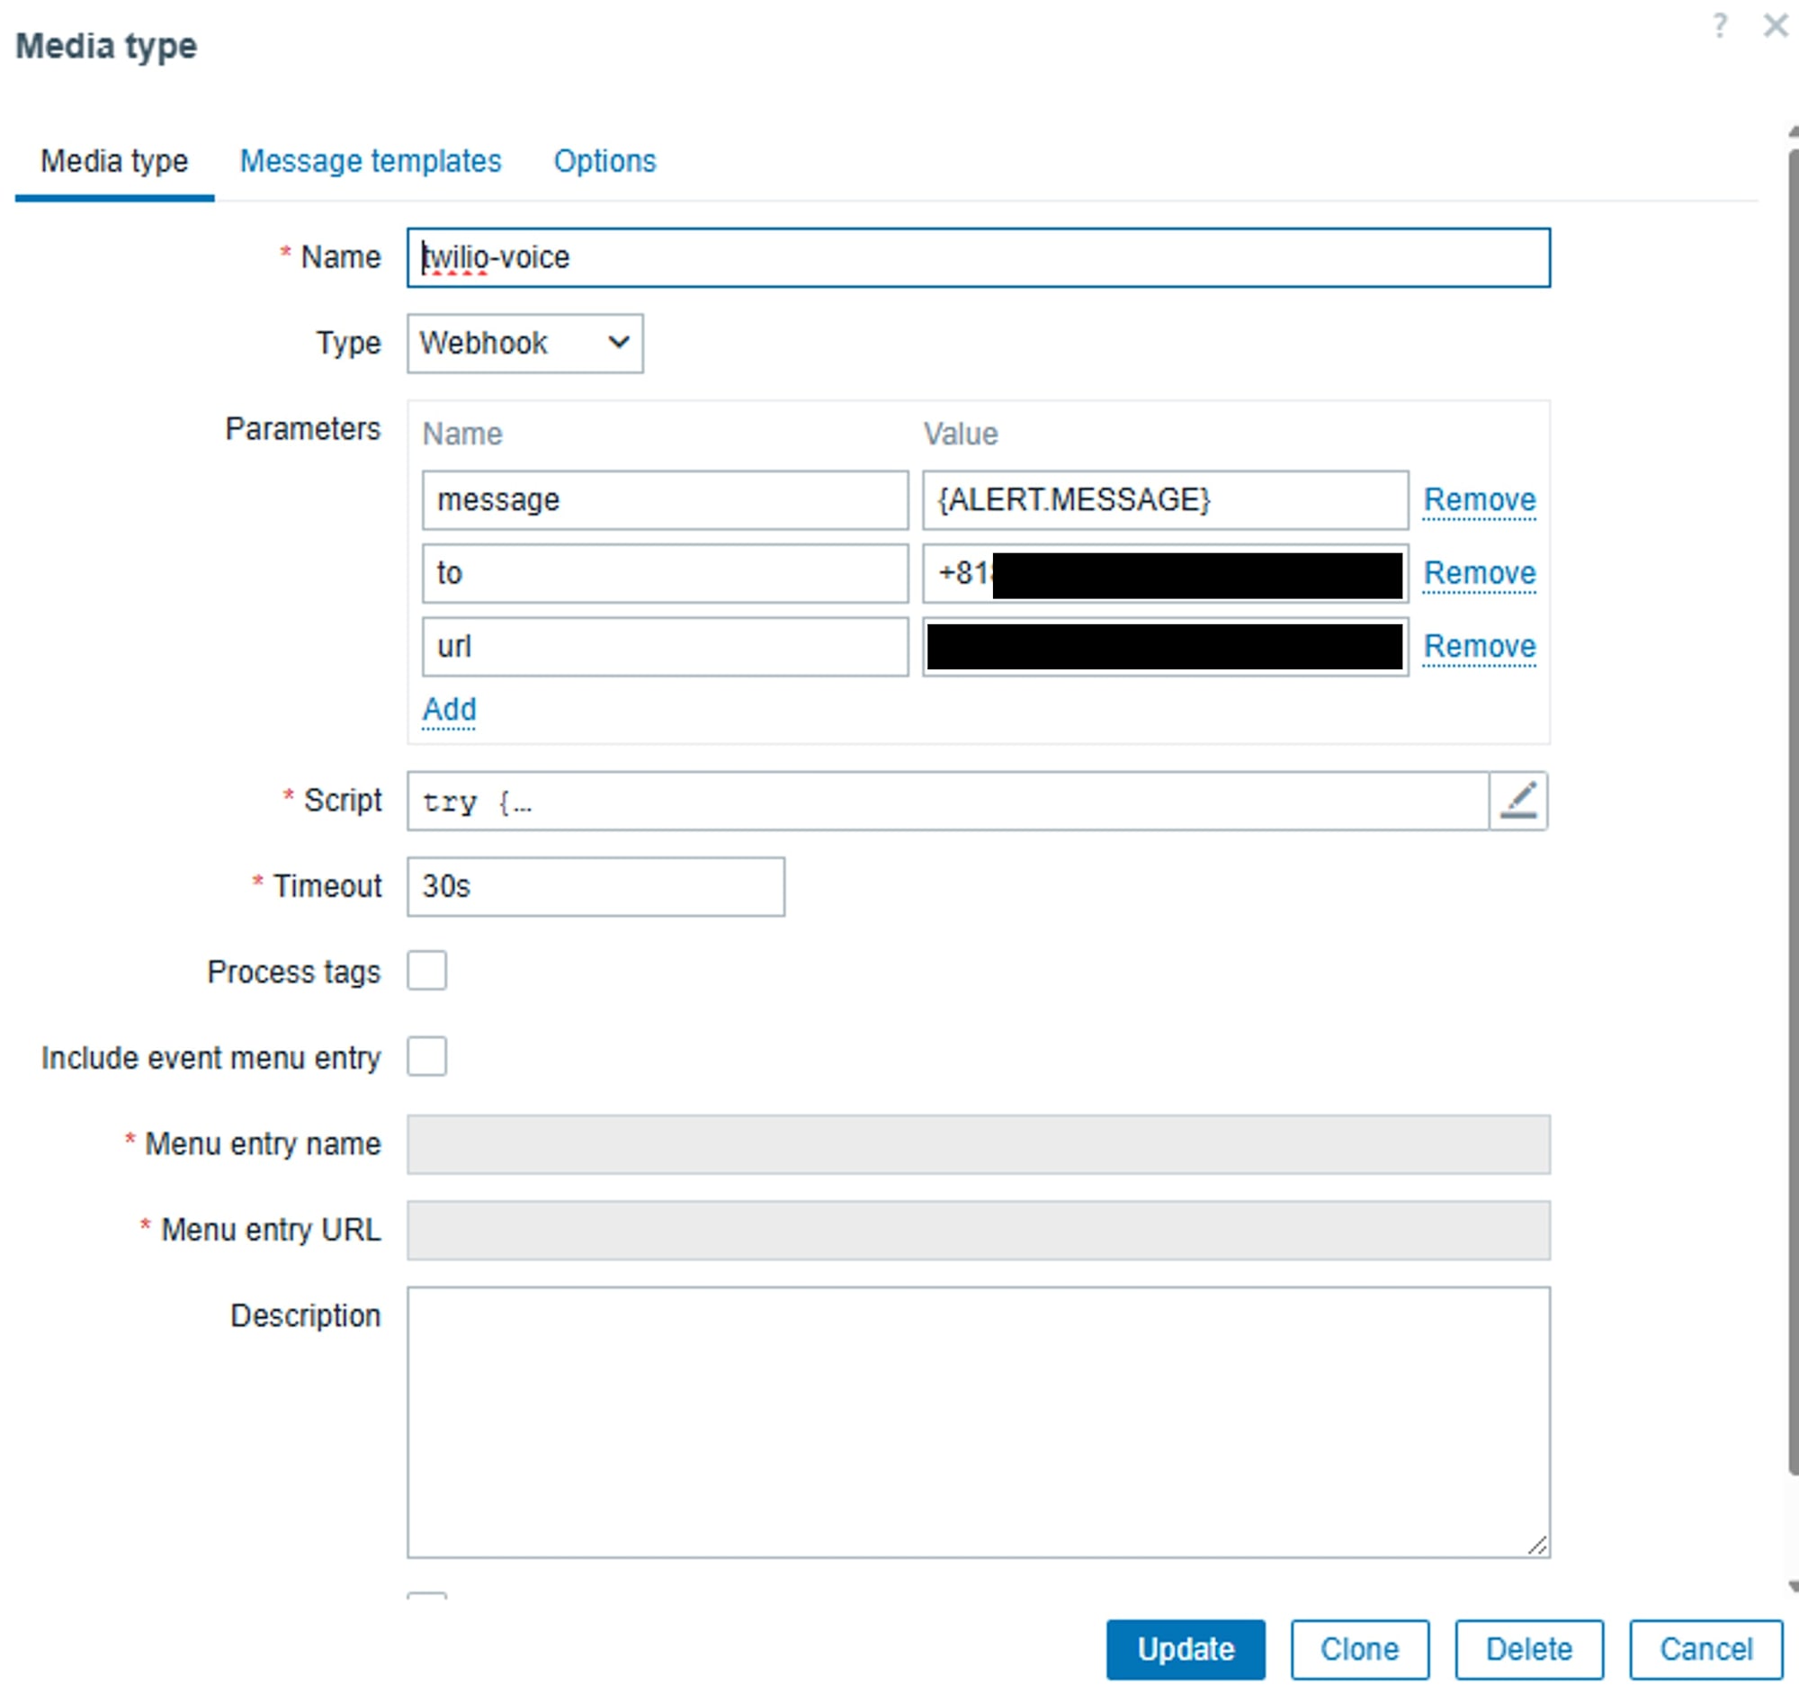This screenshot has width=1799, height=1703.
Task: Click the url parameter value field
Action: [1166, 647]
